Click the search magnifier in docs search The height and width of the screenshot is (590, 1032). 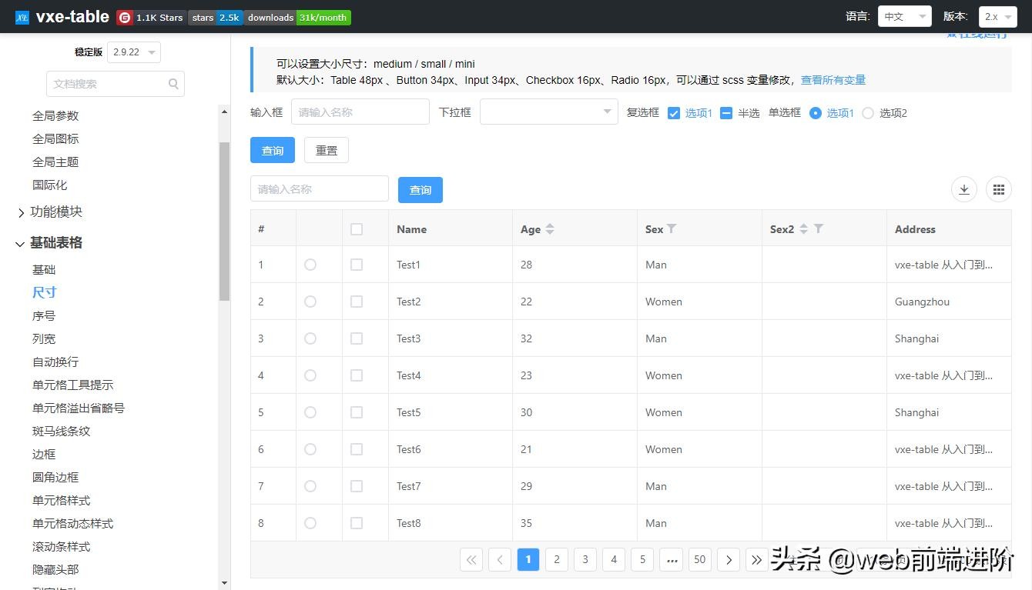pyautogui.click(x=173, y=84)
